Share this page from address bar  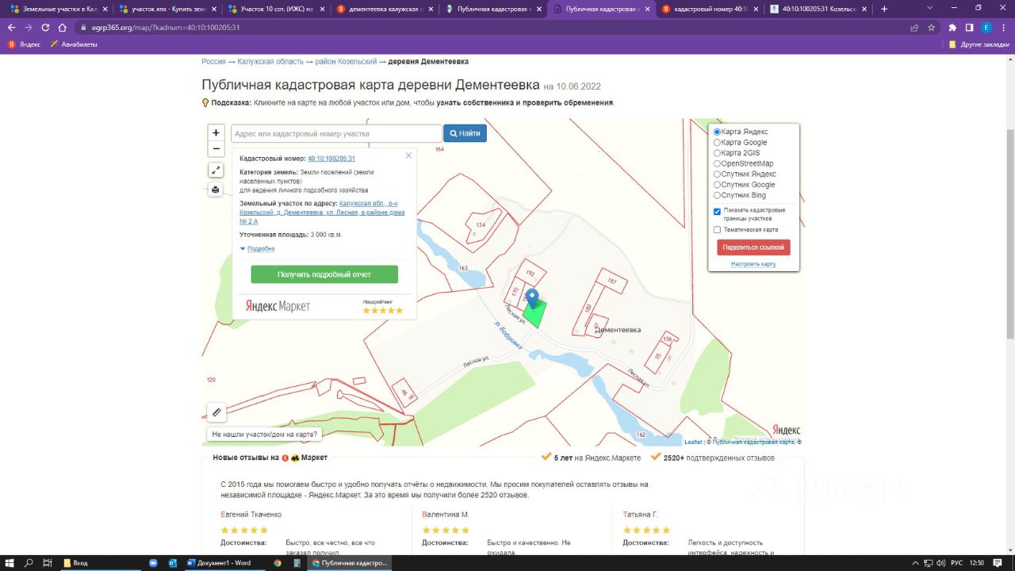pos(914,27)
